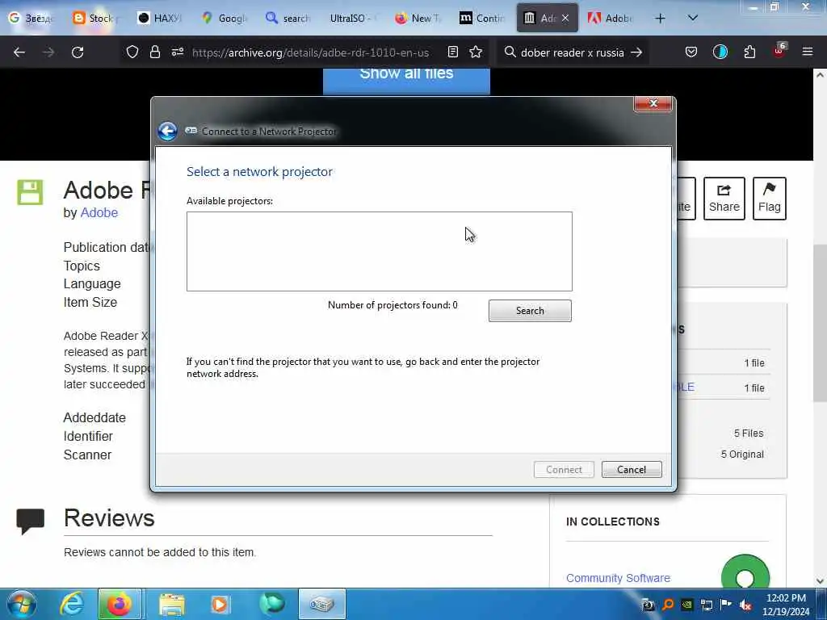Switch to the Contin tab
Screen dimensions: 827x620
[483, 19]
